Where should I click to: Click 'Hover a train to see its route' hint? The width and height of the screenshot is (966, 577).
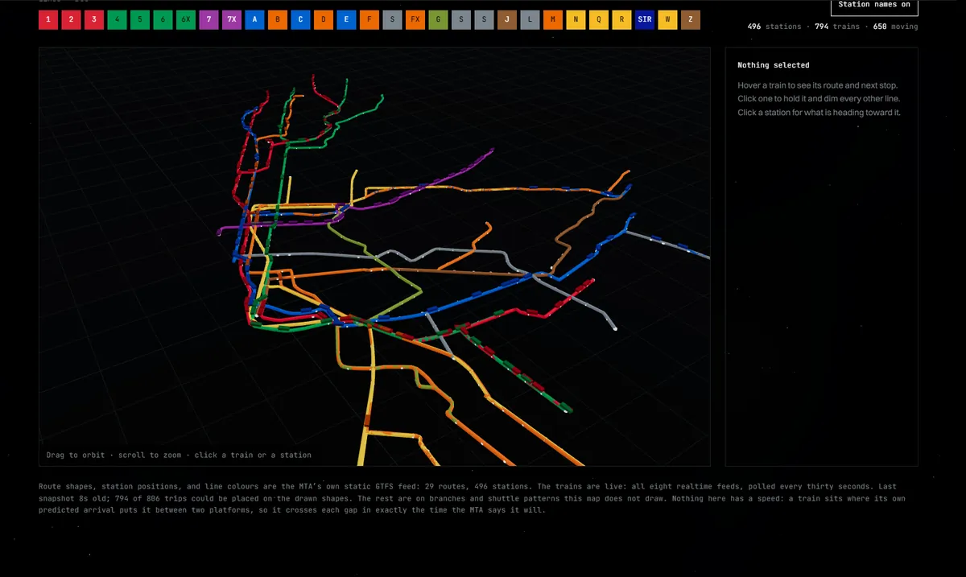click(x=817, y=85)
